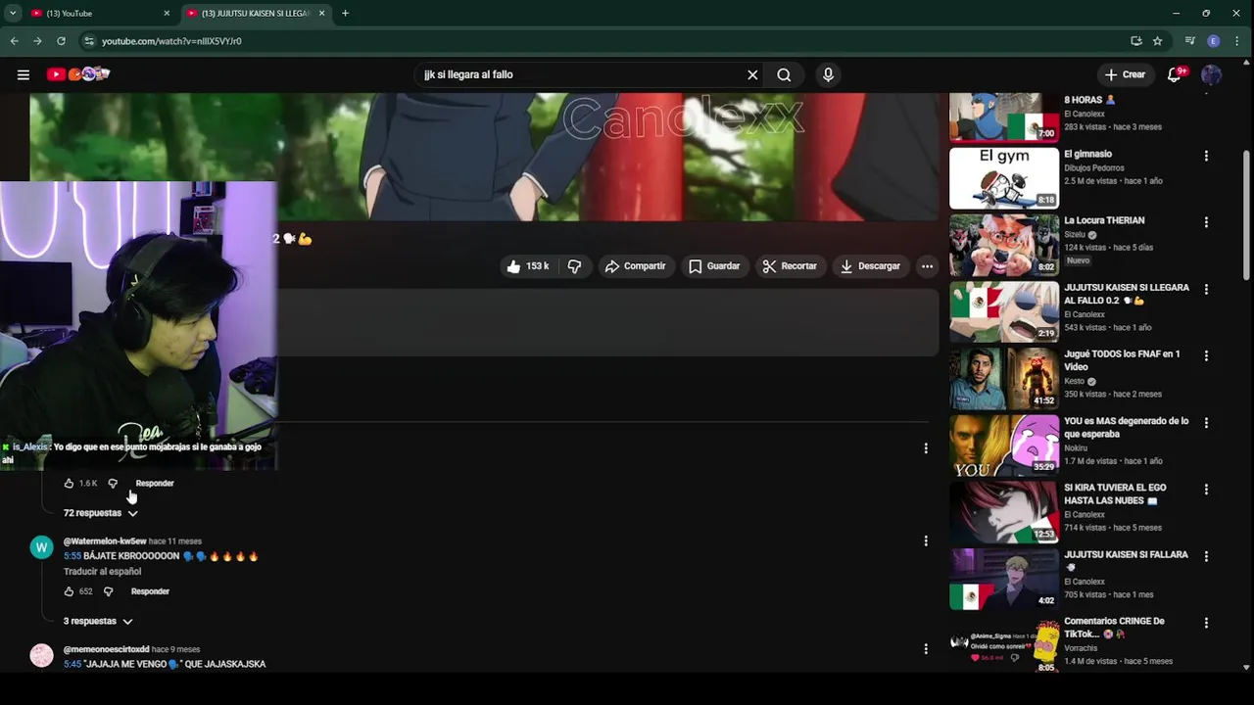Screen dimensions: 1254x705
Task: Dislike the Watermelon comment
Action: (108, 591)
